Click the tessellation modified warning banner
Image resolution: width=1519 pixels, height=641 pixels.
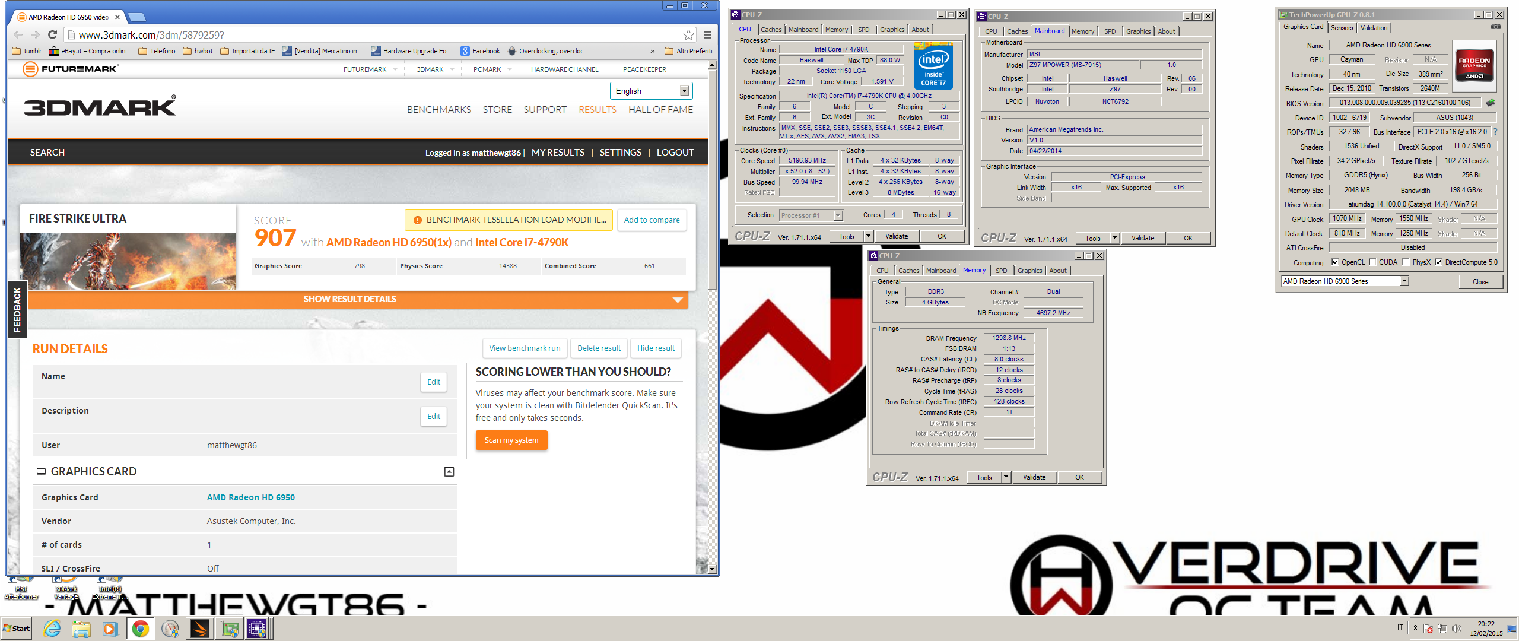(509, 220)
